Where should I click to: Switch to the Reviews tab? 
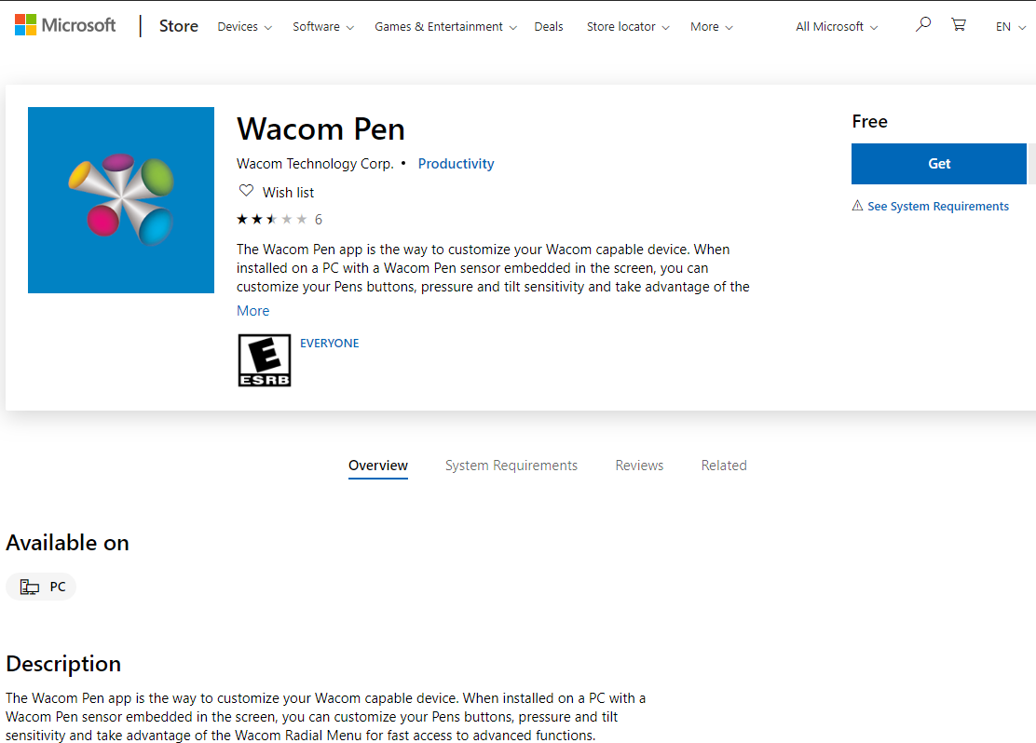[x=639, y=465]
